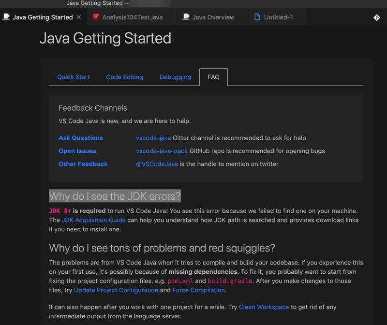Show the Debugging tab

(x=175, y=77)
